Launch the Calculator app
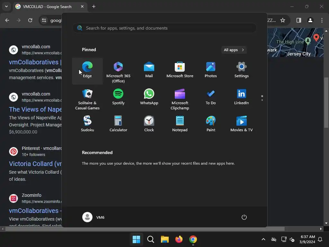329x247 pixels. (118, 125)
